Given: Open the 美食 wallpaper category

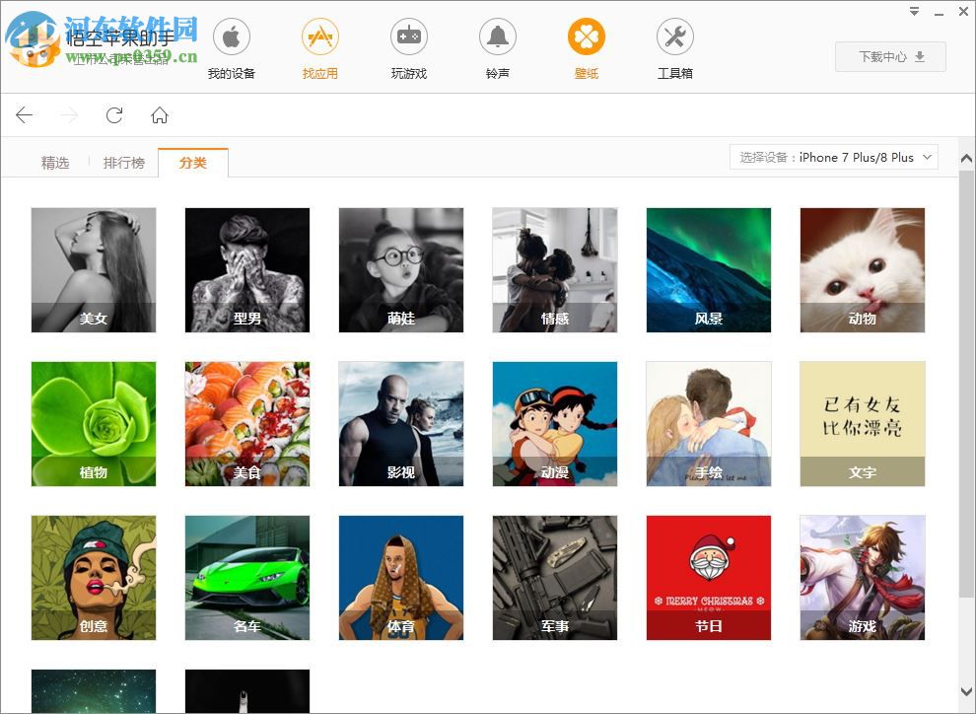Looking at the screenshot, I should coord(247,424).
